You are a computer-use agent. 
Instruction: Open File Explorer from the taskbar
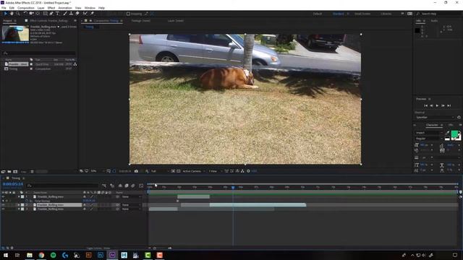tap(30, 255)
